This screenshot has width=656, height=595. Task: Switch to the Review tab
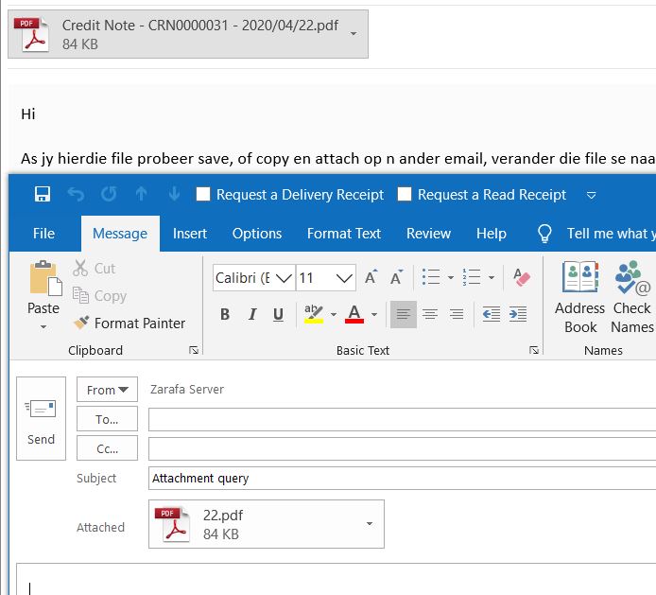[x=428, y=234]
